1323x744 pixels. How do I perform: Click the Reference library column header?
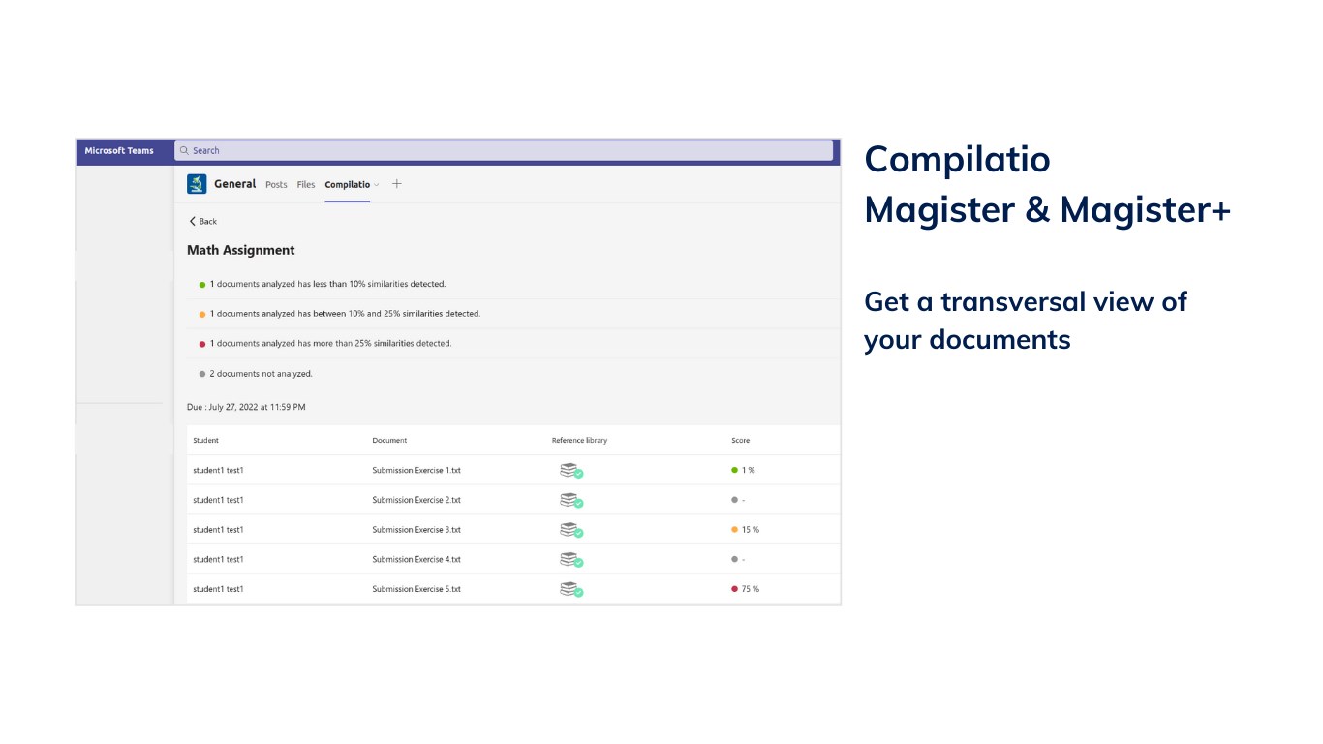pos(580,441)
